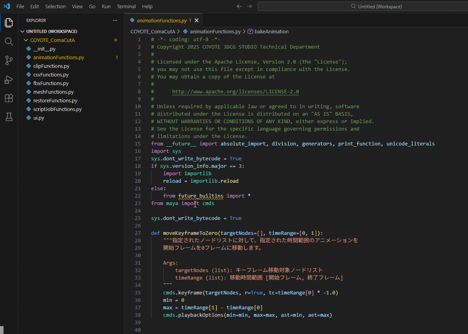Click the go back navigation arrow
Image resolution: width=468 pixels, height=334 pixels.
(x=239, y=6)
